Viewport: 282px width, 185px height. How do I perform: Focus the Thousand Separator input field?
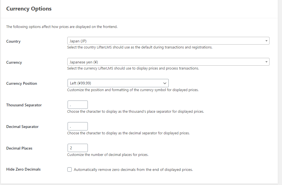(x=78, y=105)
